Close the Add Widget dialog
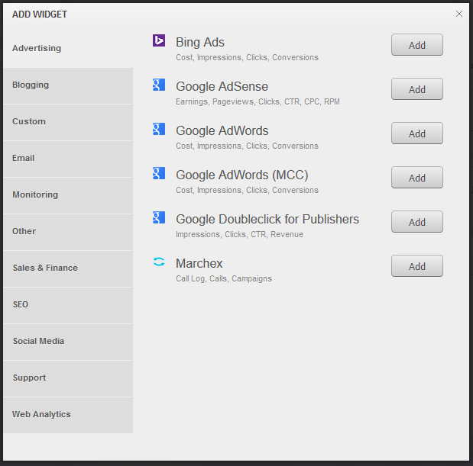 [x=458, y=14]
